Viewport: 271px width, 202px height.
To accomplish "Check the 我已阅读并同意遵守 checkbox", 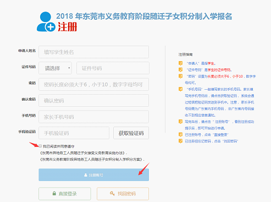I will tap(40, 146).
